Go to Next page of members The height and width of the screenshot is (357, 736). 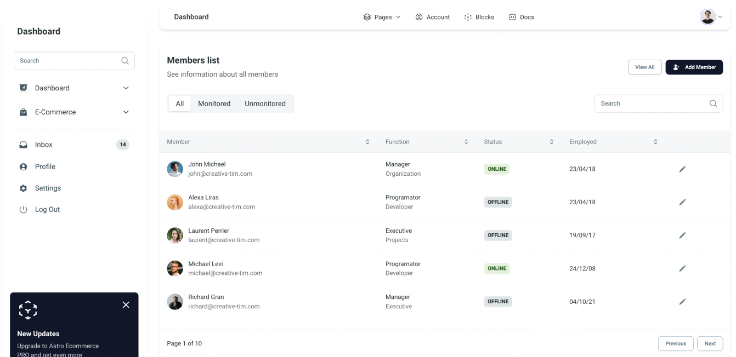(710, 344)
